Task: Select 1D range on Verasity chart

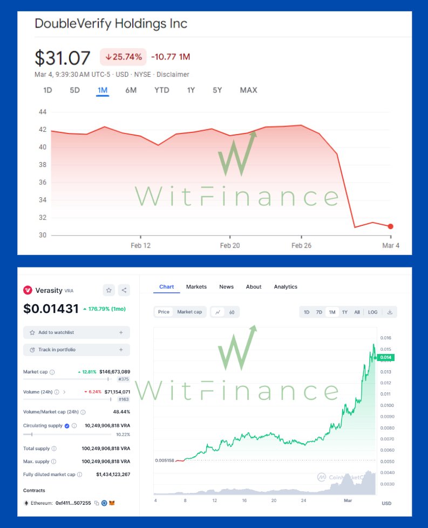Action: [x=307, y=312]
